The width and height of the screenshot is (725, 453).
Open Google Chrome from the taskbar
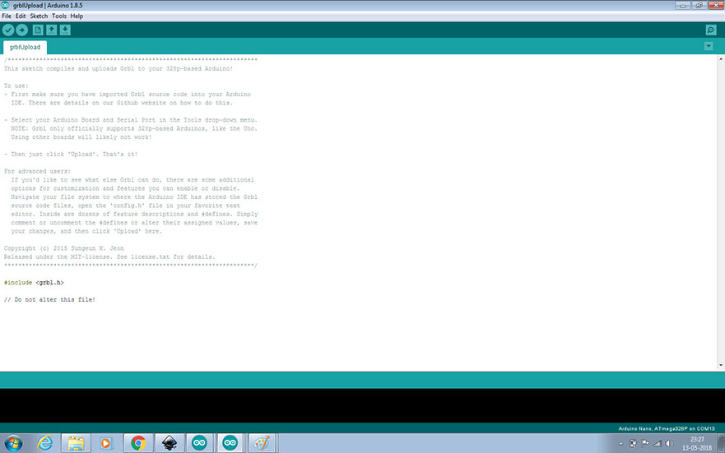click(137, 443)
